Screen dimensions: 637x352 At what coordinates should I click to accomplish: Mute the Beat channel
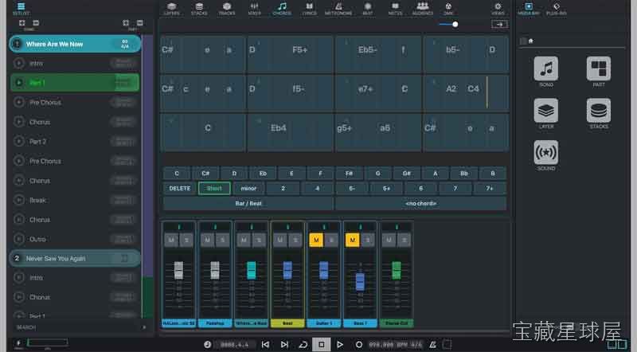point(280,241)
